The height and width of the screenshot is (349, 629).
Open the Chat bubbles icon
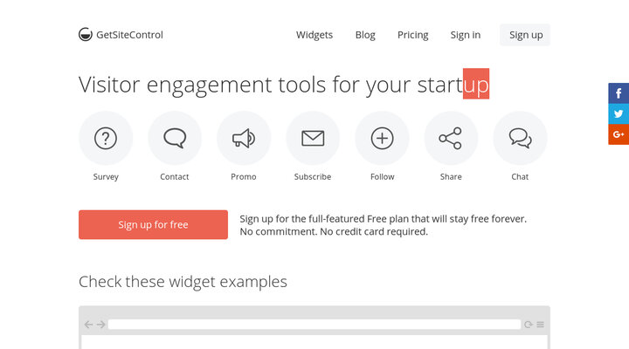point(520,138)
